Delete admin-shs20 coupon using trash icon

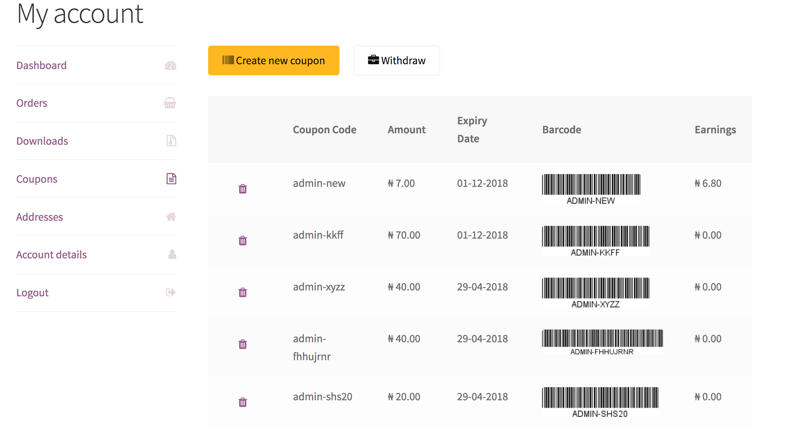click(x=243, y=402)
